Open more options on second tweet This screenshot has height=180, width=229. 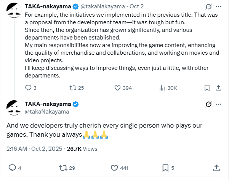pos(218,104)
